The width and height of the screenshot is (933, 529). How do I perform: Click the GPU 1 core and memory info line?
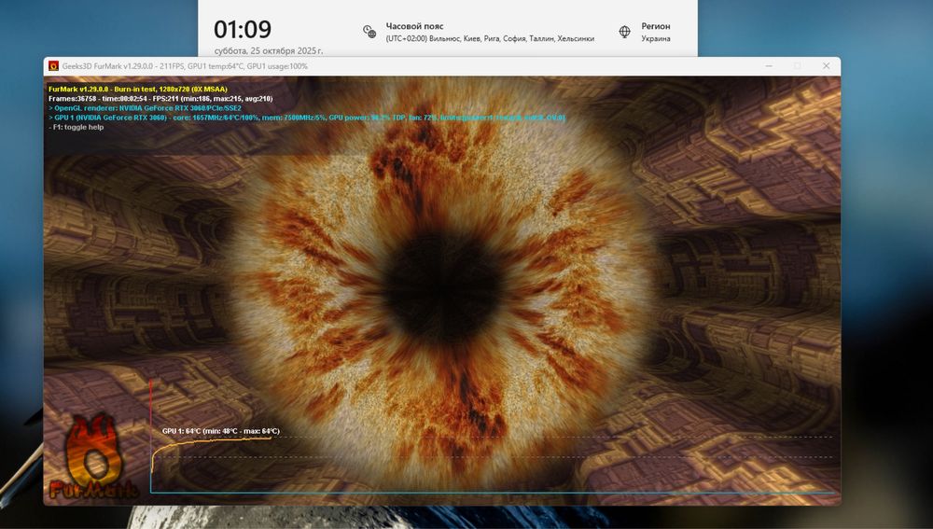307,118
